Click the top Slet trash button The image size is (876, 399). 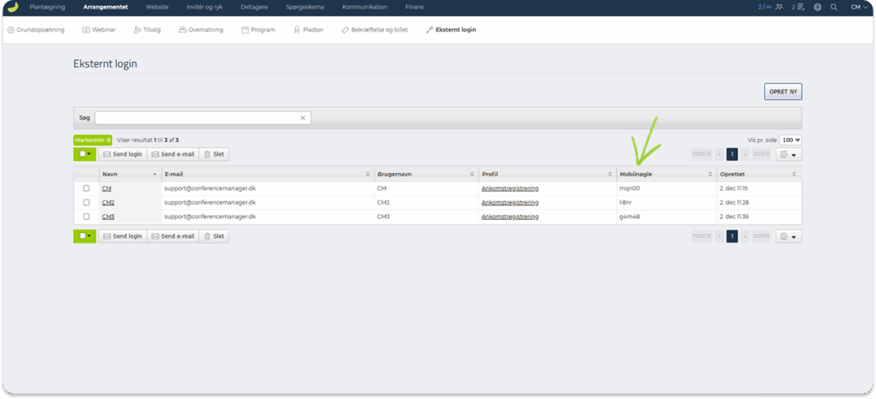pos(214,154)
